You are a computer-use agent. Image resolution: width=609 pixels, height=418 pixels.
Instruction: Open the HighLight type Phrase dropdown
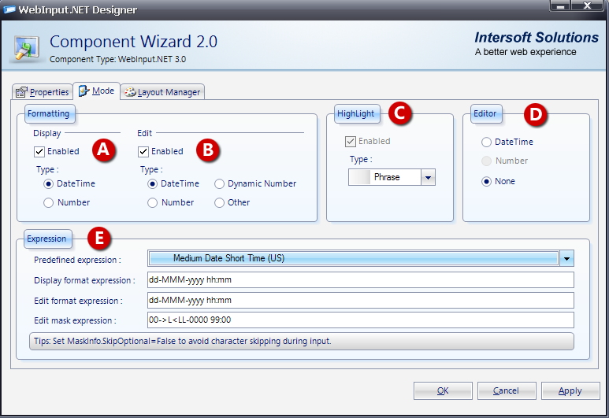(x=428, y=177)
